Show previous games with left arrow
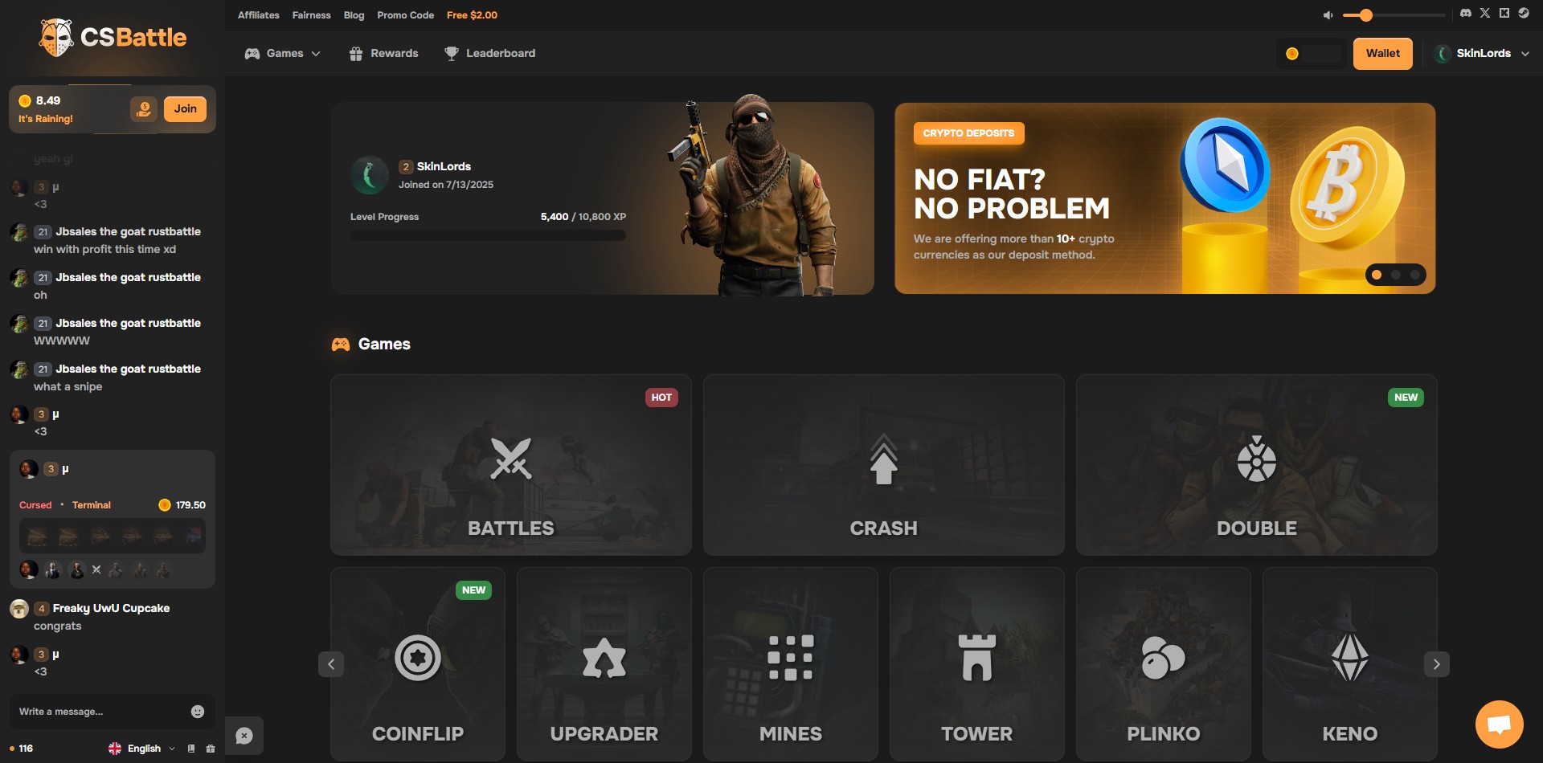The image size is (1543, 763). 331,664
